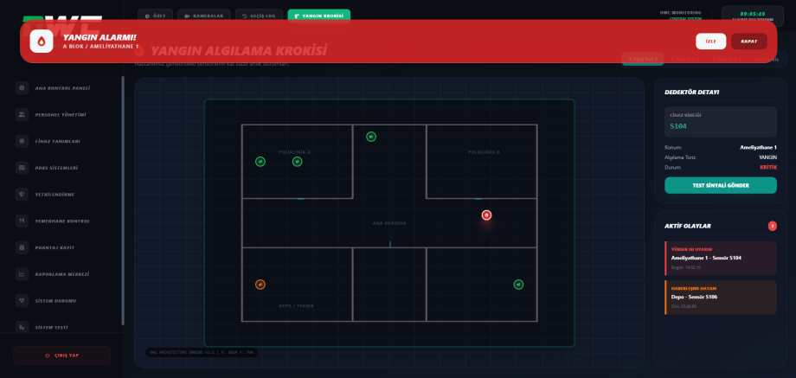Open Yemekhane Kontrol fork-and-knife icon
Viewport: 796px width, 378px height.
[22, 221]
